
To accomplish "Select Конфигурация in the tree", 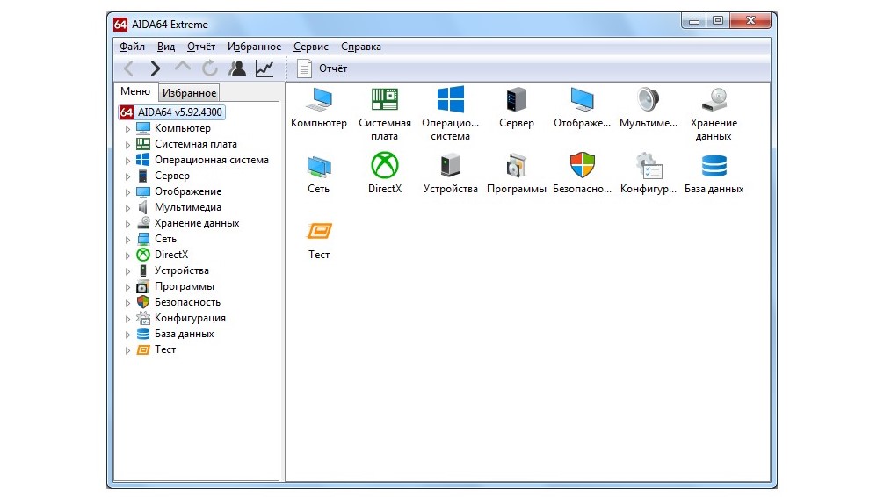I will 190,318.
